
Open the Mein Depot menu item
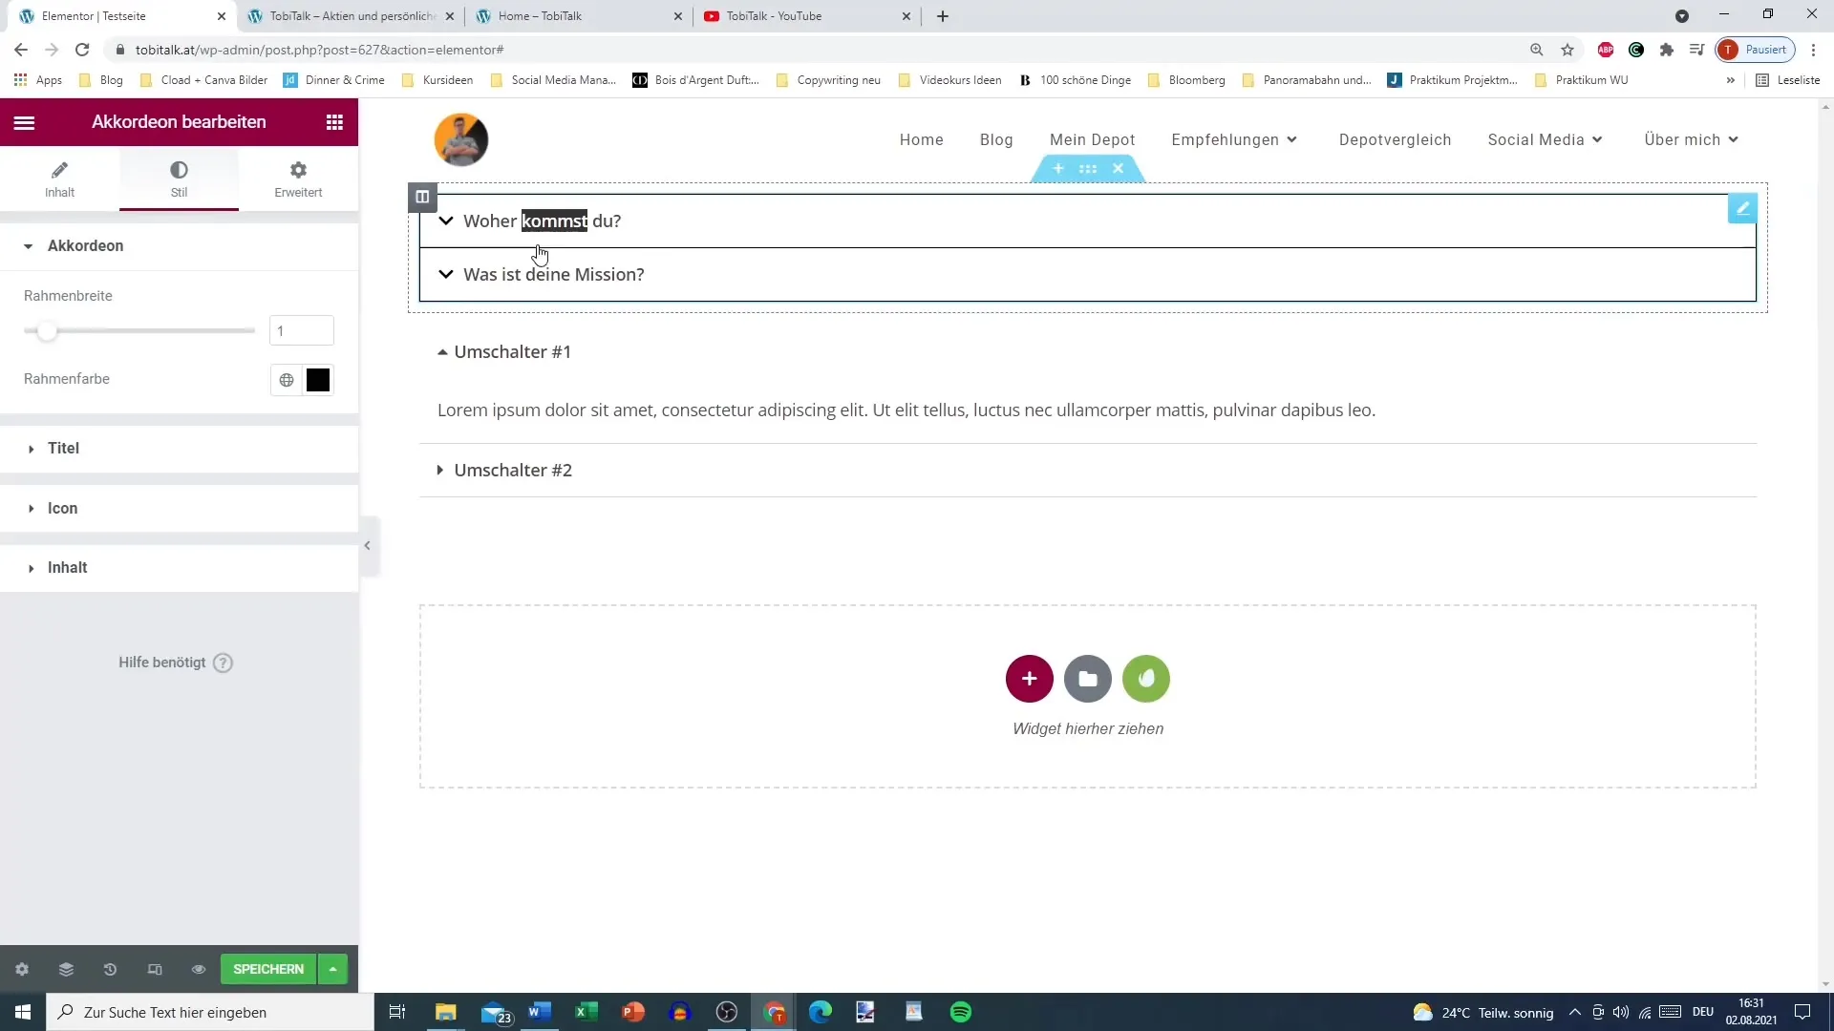(1093, 140)
